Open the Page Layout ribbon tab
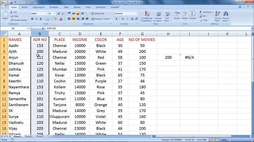Screen dimensions: 254x142 click(x=38, y=7)
